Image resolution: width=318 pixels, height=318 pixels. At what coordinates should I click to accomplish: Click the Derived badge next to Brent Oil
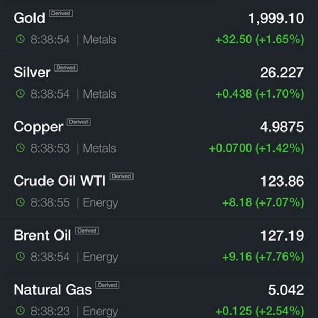[87, 231]
